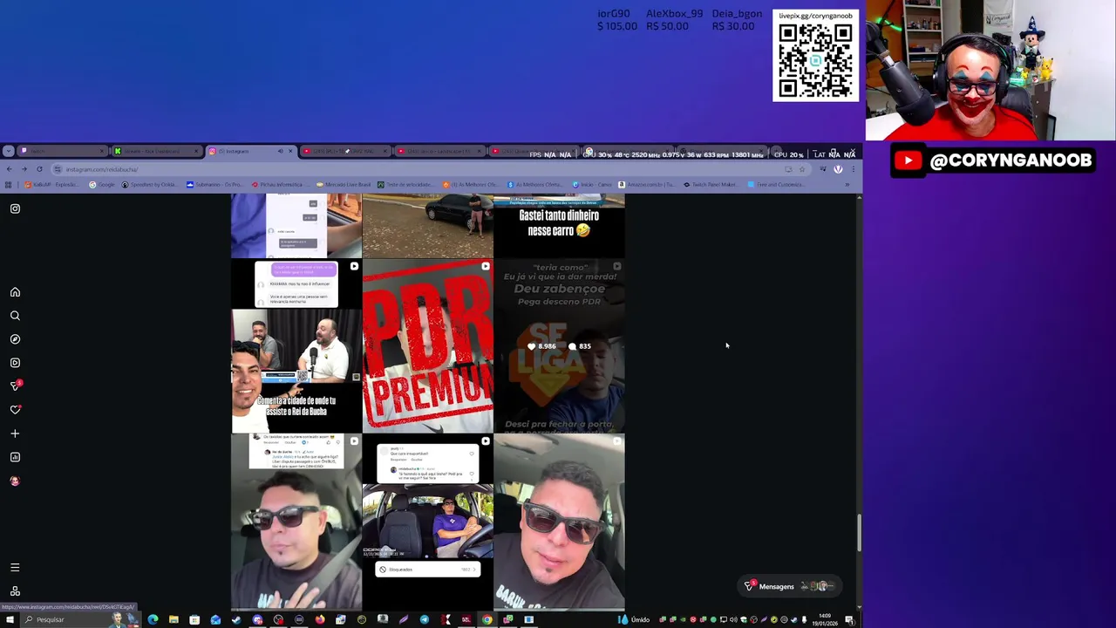Open the Speedtest by Ookla bookmark
Image resolution: width=1116 pixels, height=628 pixels.
(x=150, y=185)
